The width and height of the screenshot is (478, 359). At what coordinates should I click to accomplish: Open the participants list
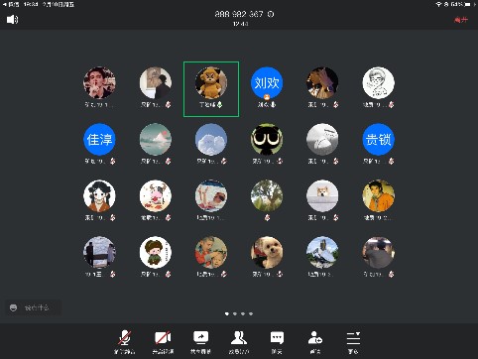(239, 342)
